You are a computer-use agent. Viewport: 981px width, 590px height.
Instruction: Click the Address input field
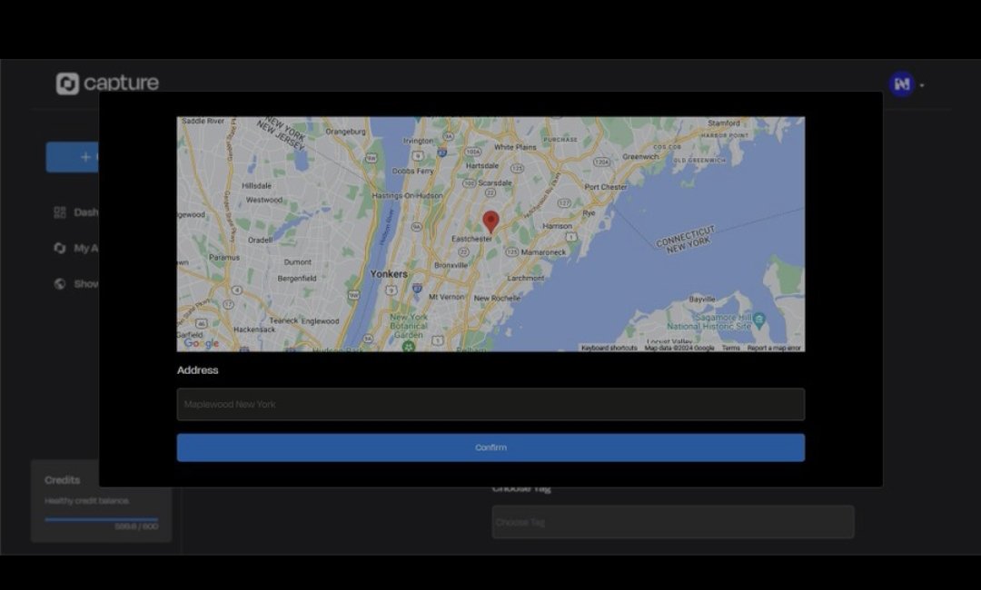click(490, 404)
